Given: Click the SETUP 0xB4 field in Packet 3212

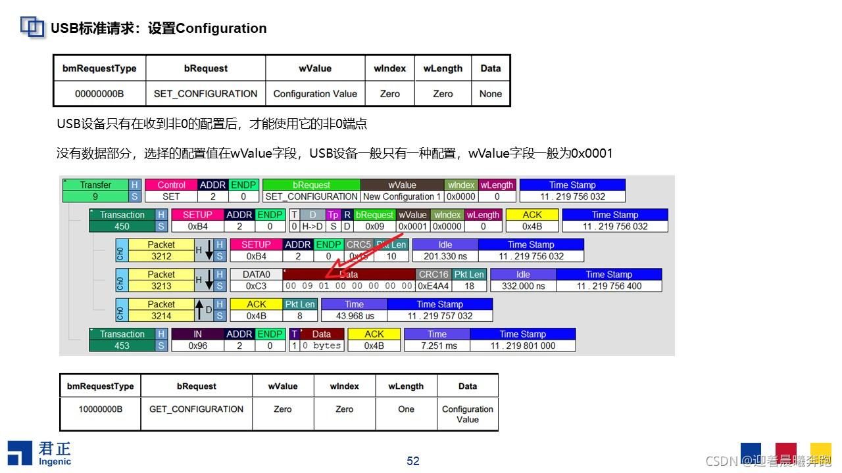Looking at the screenshot, I should 256,250.
